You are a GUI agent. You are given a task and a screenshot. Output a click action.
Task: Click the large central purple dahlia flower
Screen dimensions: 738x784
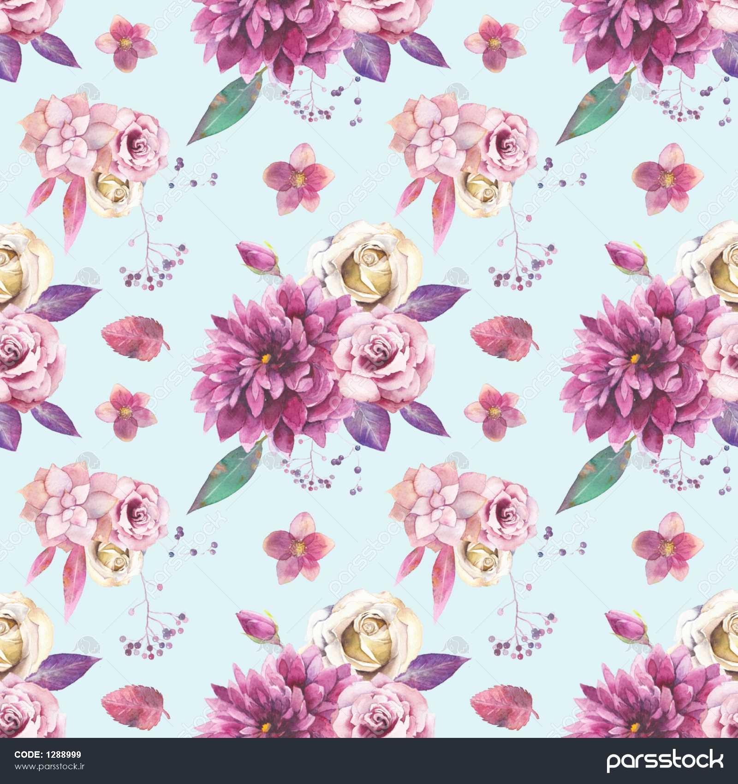tap(268, 364)
